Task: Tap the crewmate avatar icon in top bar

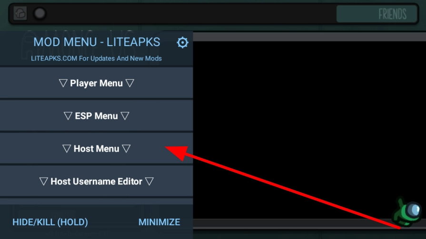Action: point(20,13)
